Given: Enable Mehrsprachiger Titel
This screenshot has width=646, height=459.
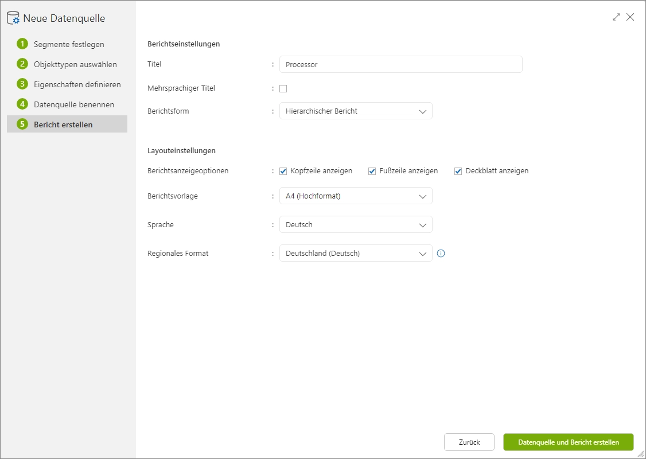Looking at the screenshot, I should [283, 88].
